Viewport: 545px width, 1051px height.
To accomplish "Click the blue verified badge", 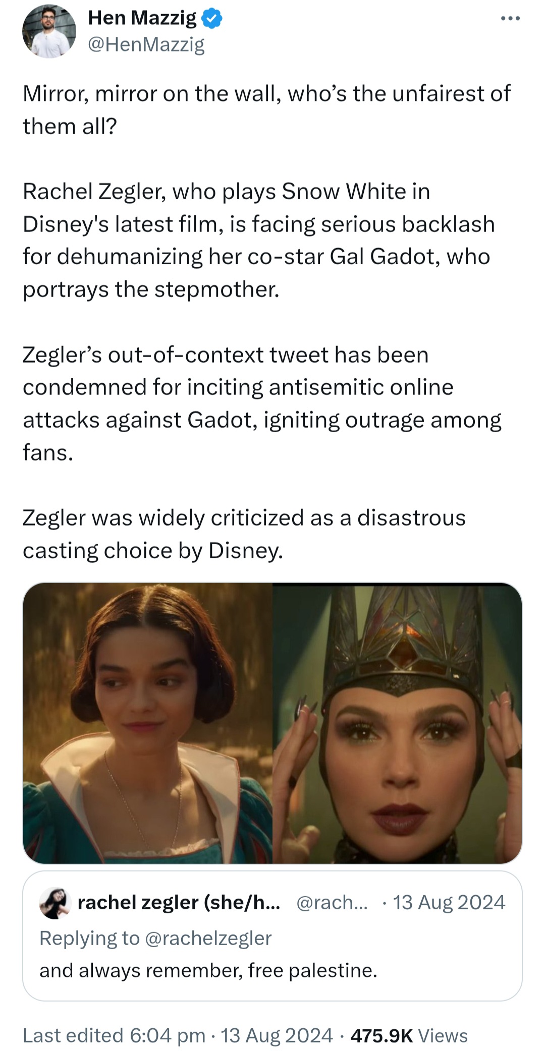I will pyautogui.click(x=212, y=19).
